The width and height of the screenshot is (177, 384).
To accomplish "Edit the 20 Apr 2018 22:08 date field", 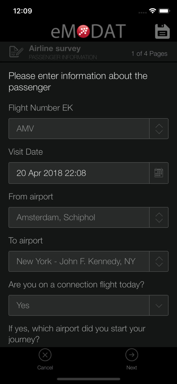I will 79,173.
